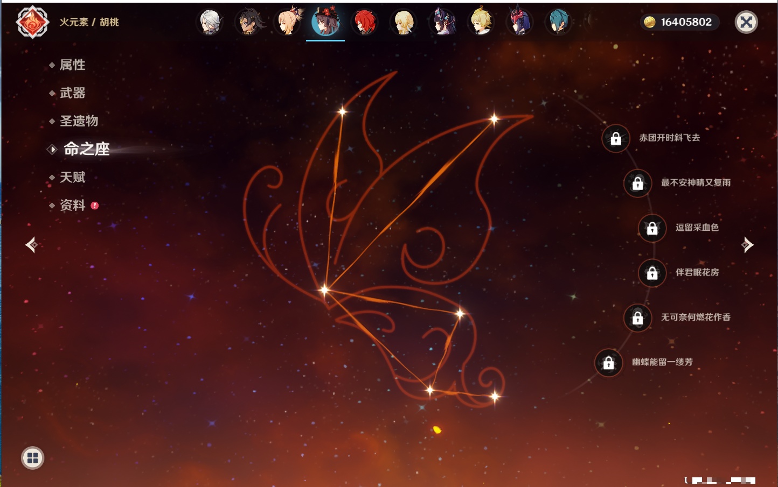Select the white-haired character portrait
Viewport: 778px width, 487px height.
[x=210, y=23]
